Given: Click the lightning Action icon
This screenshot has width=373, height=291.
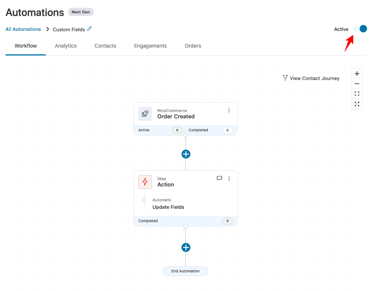Looking at the screenshot, I should pos(145,182).
